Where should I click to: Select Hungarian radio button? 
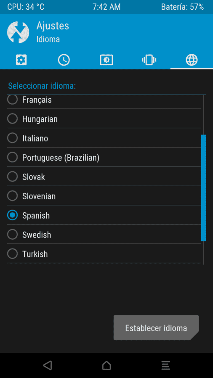[104, 119]
